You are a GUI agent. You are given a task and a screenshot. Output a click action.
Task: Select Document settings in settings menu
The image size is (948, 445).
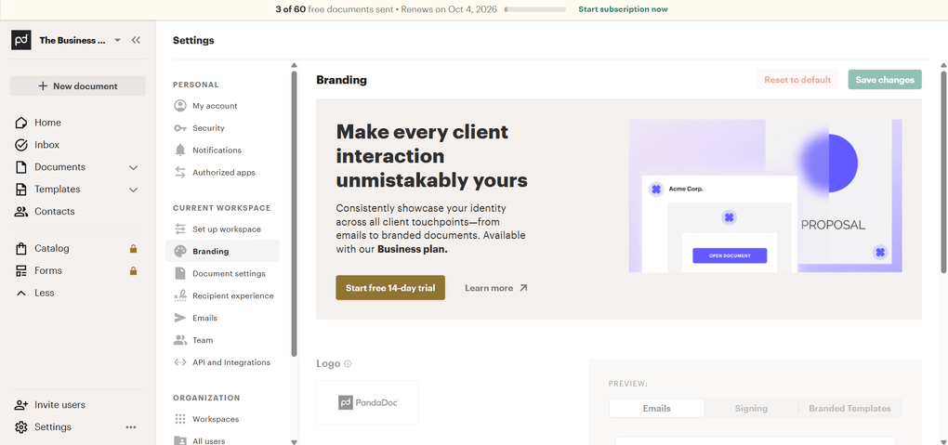(x=229, y=274)
